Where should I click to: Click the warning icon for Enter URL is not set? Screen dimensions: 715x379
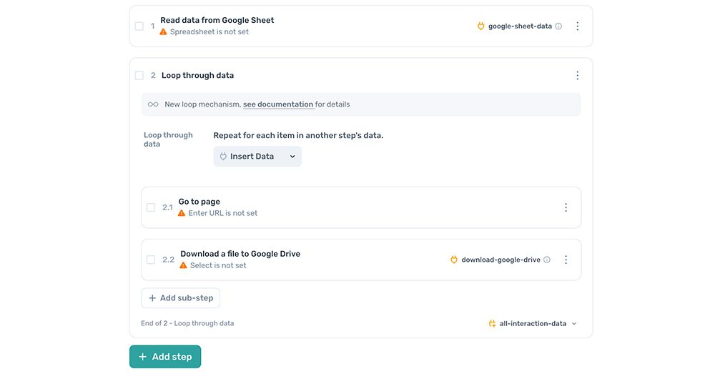[x=182, y=213]
